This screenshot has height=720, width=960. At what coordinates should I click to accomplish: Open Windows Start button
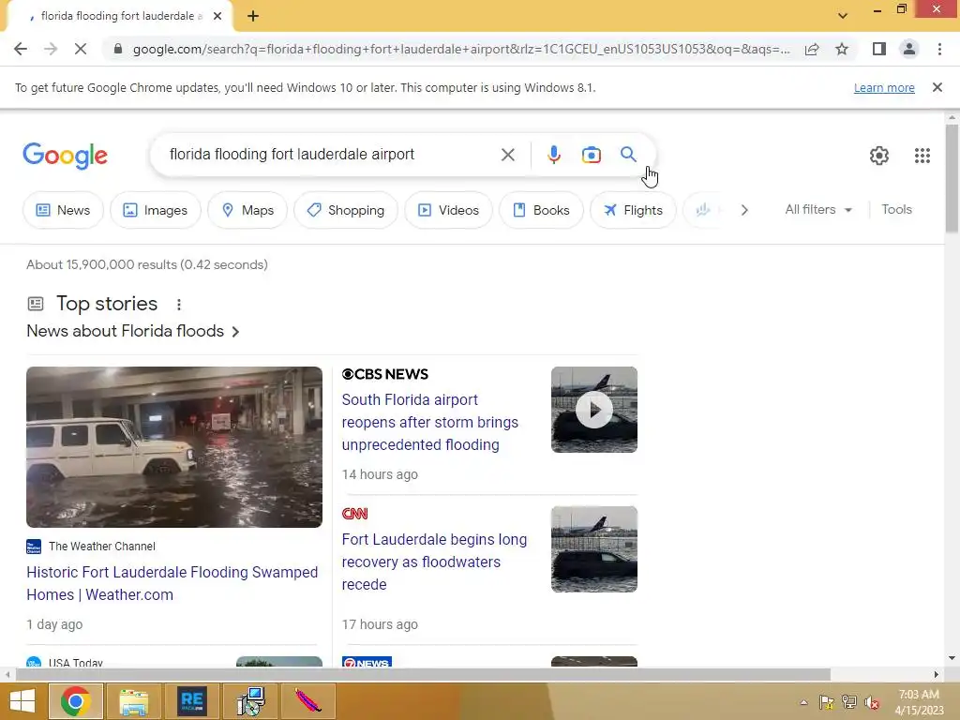[x=22, y=701]
